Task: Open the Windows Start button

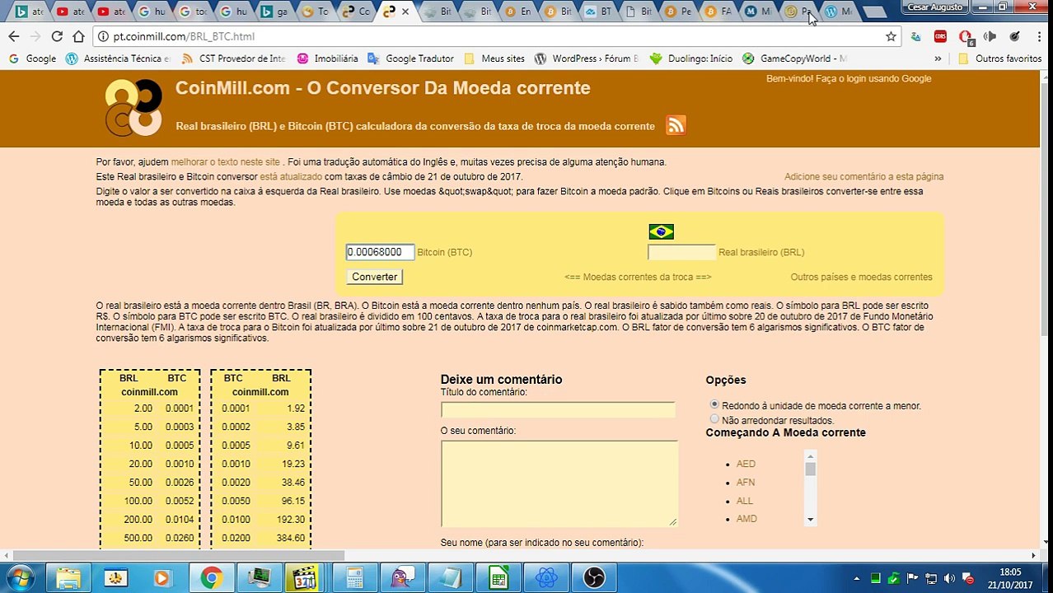Action: pos(21,578)
